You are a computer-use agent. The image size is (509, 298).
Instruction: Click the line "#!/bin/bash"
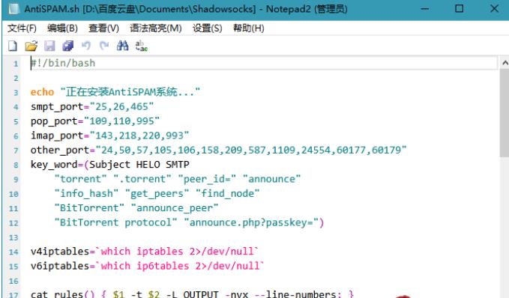point(63,63)
